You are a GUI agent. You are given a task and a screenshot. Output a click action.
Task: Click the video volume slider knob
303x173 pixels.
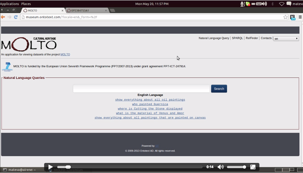[244, 167]
